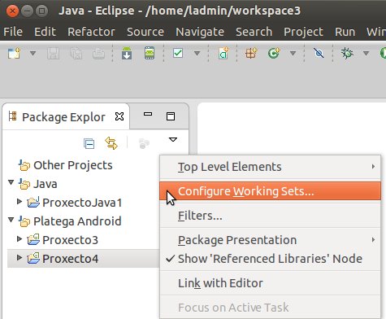Click the Print toolbar icon

(98, 53)
